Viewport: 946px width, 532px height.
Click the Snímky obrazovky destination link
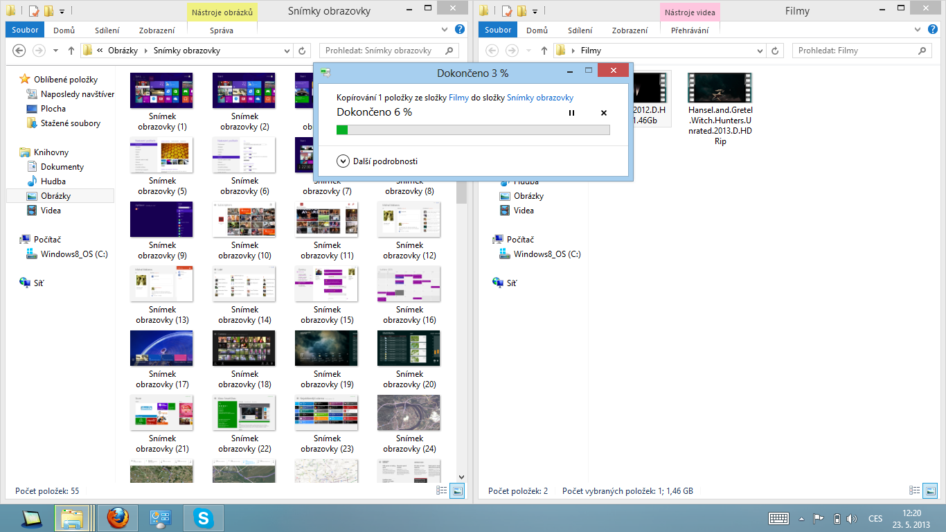tap(540, 98)
